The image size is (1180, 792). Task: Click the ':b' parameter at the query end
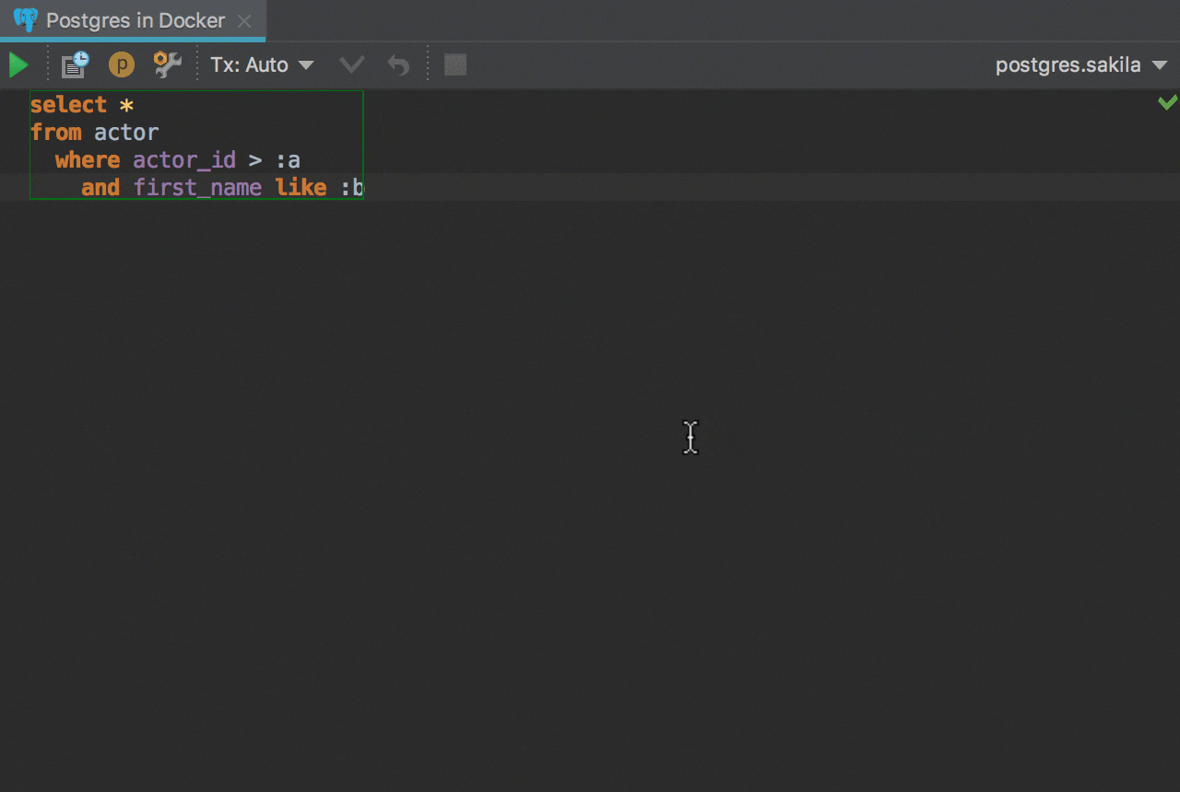tap(352, 188)
